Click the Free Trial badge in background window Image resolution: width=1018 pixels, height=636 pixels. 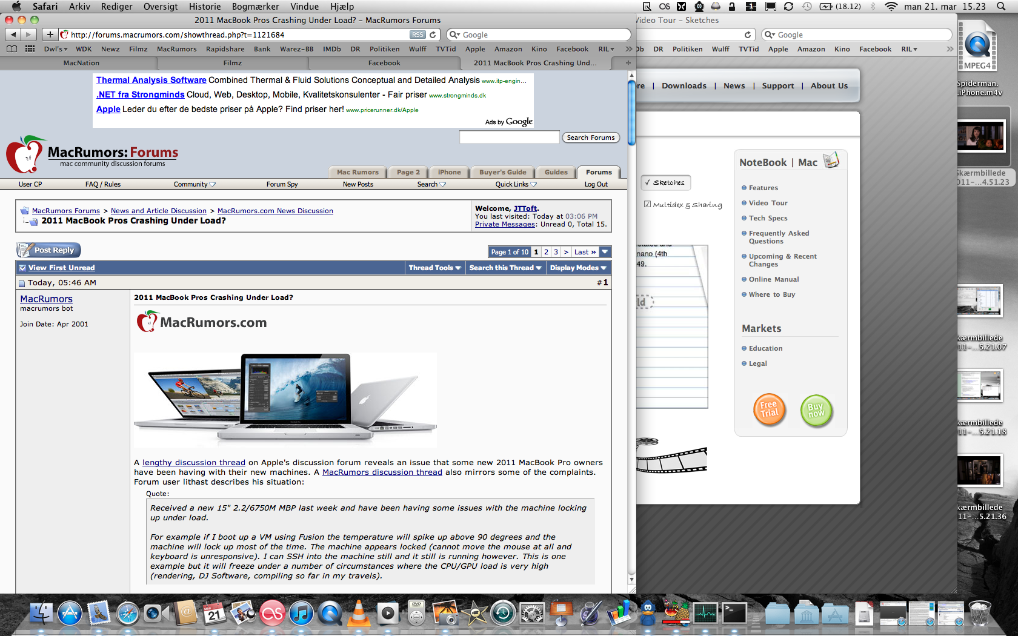[x=770, y=410]
